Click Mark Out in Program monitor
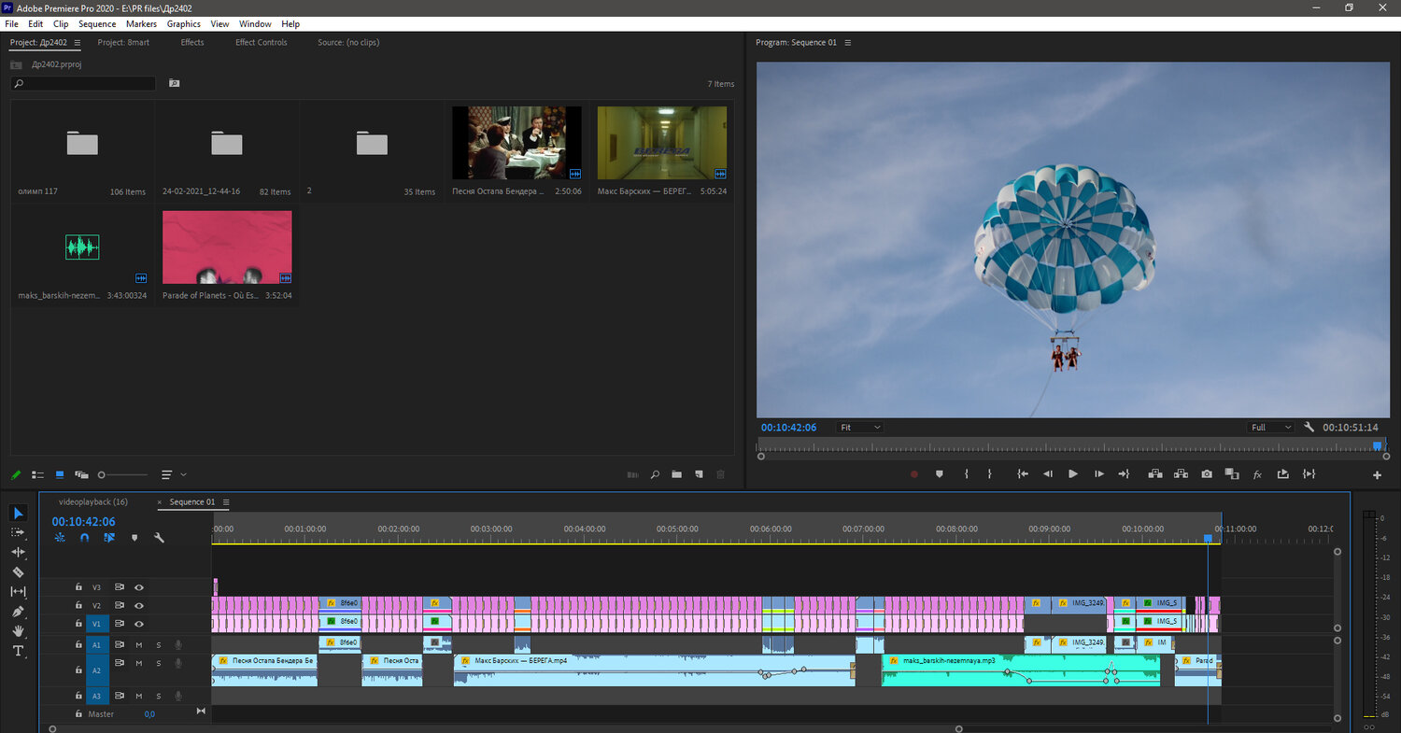The width and height of the screenshot is (1401, 733). pos(990,474)
